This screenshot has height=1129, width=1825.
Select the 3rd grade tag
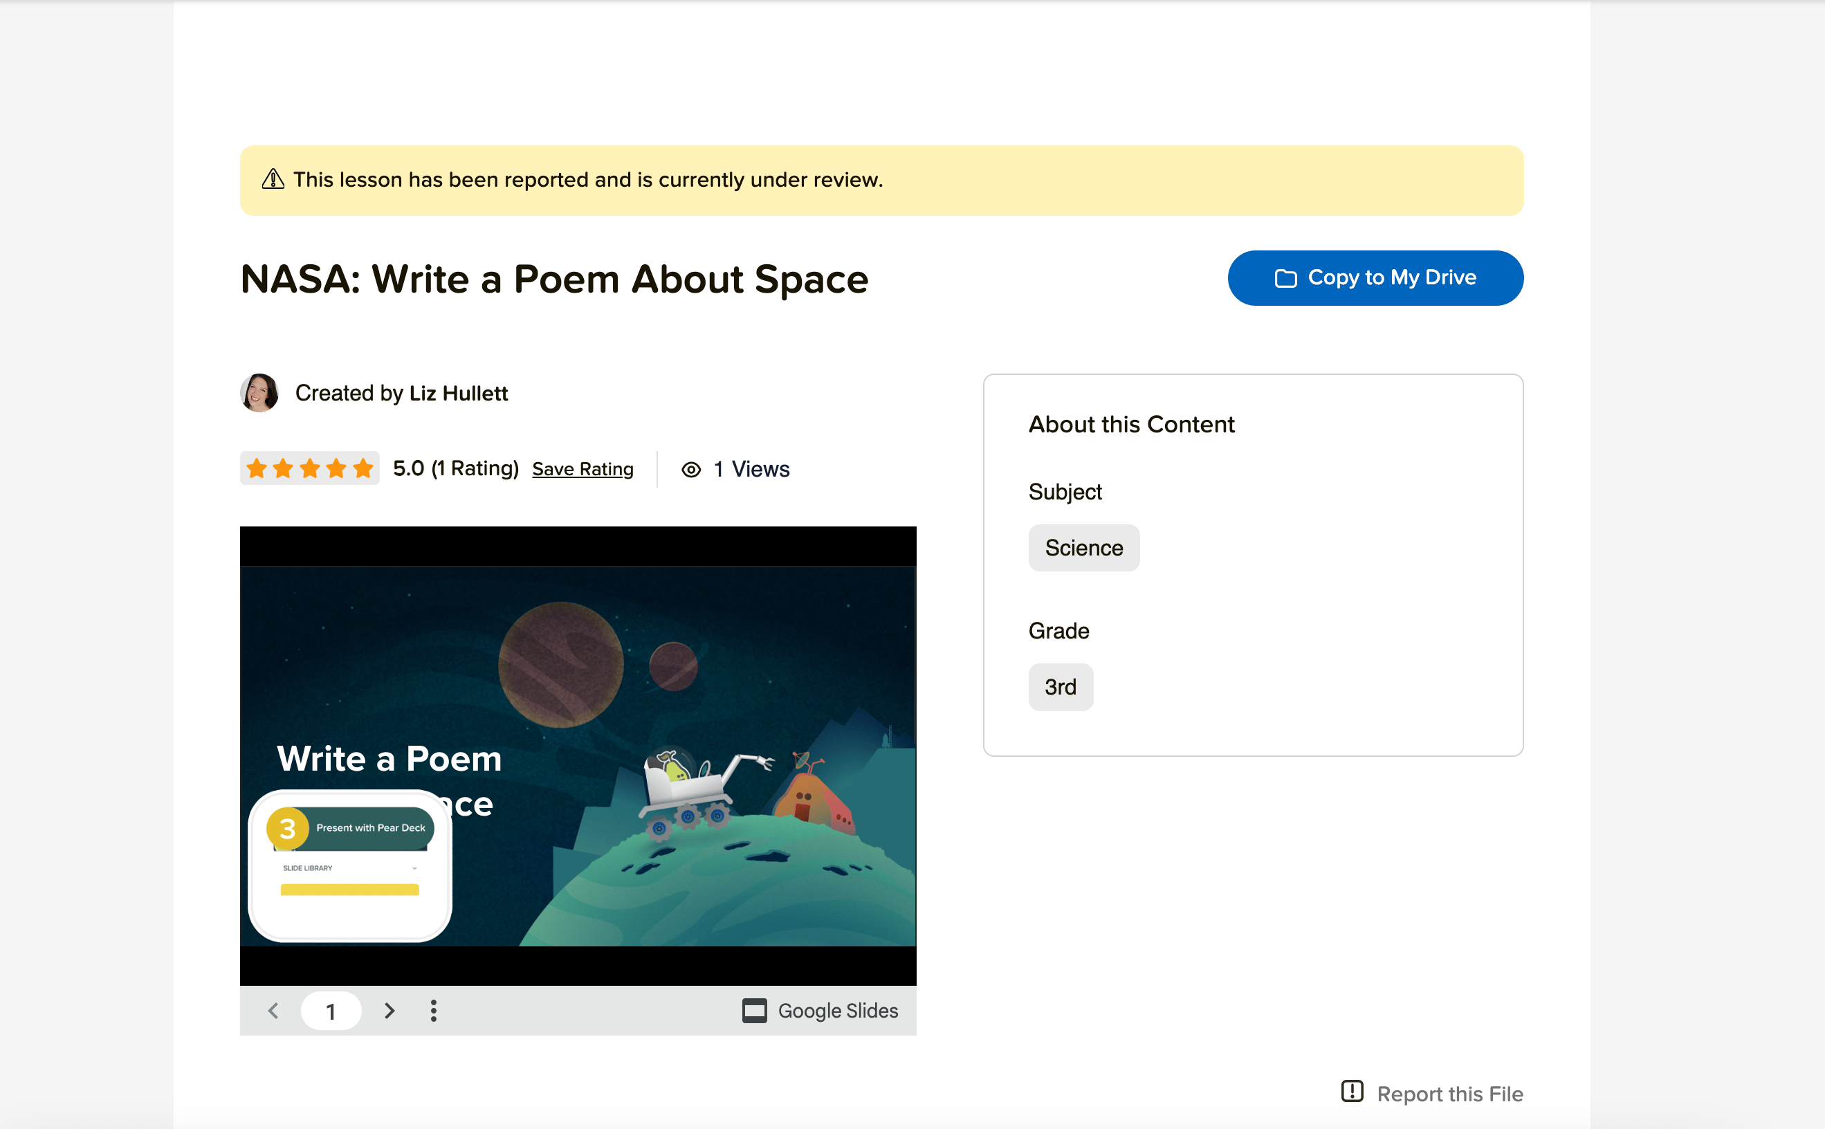(1061, 687)
